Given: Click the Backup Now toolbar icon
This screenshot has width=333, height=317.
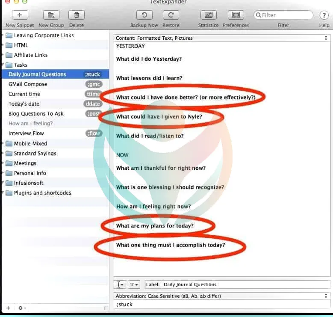Looking at the screenshot, I should tap(144, 15).
